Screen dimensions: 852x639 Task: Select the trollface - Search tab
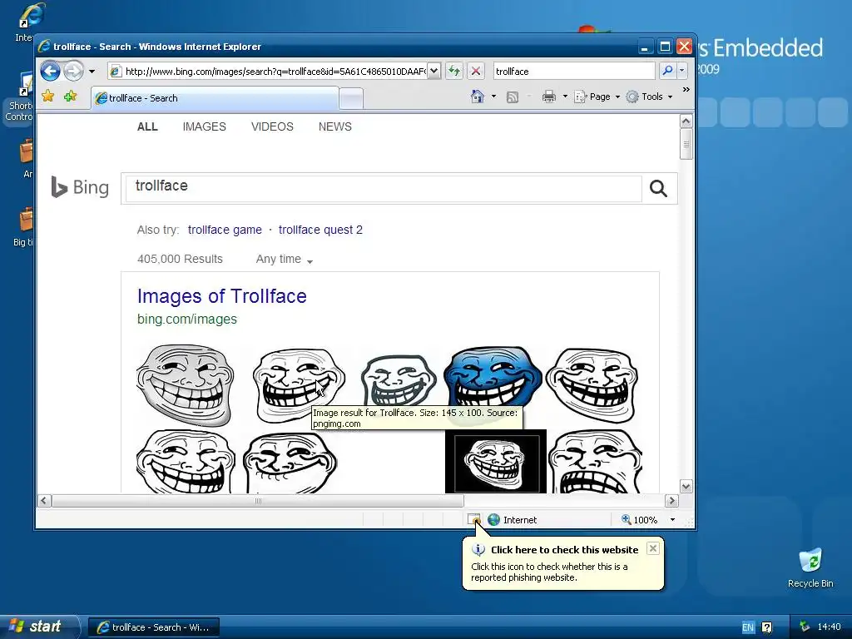coord(215,98)
